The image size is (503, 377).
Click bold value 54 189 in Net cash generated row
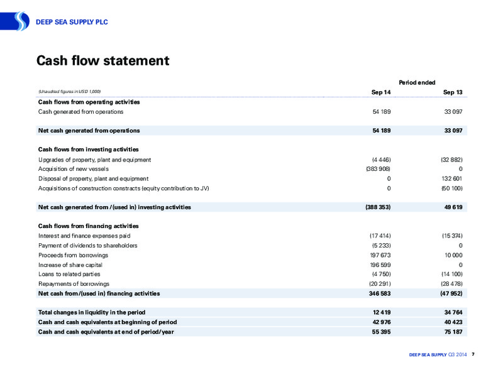pos(382,131)
